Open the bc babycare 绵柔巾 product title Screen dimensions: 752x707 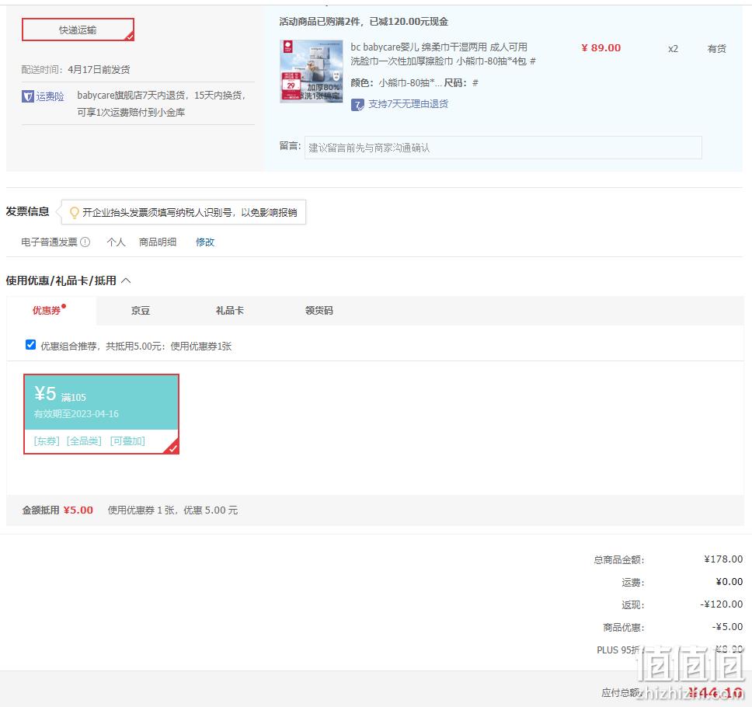click(x=443, y=54)
